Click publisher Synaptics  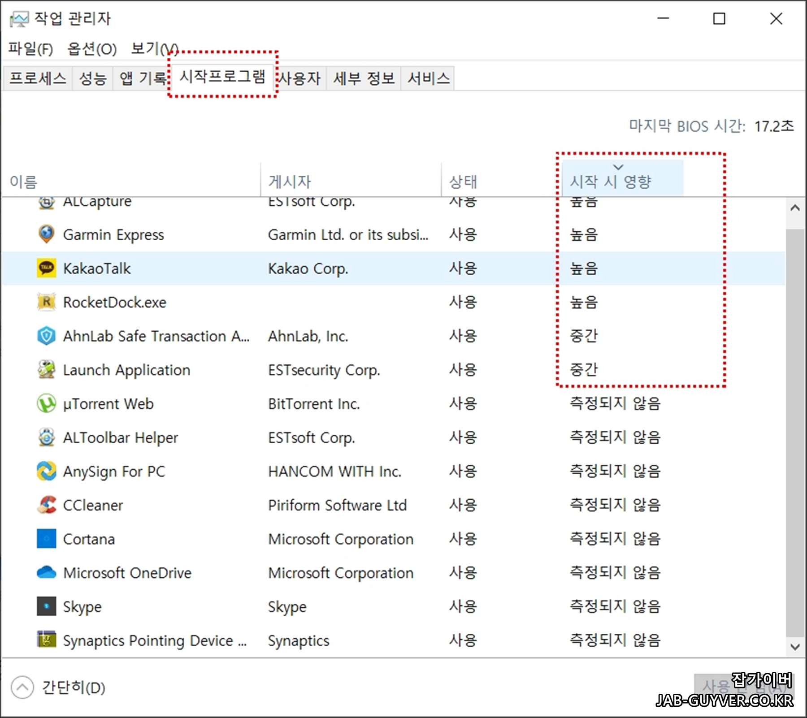pyautogui.click(x=299, y=640)
